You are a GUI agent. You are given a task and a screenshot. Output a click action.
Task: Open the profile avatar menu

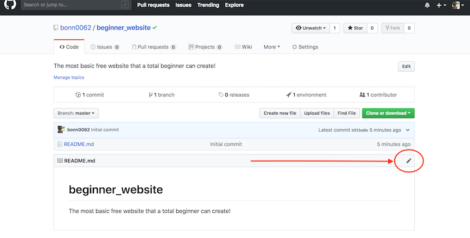457,5
